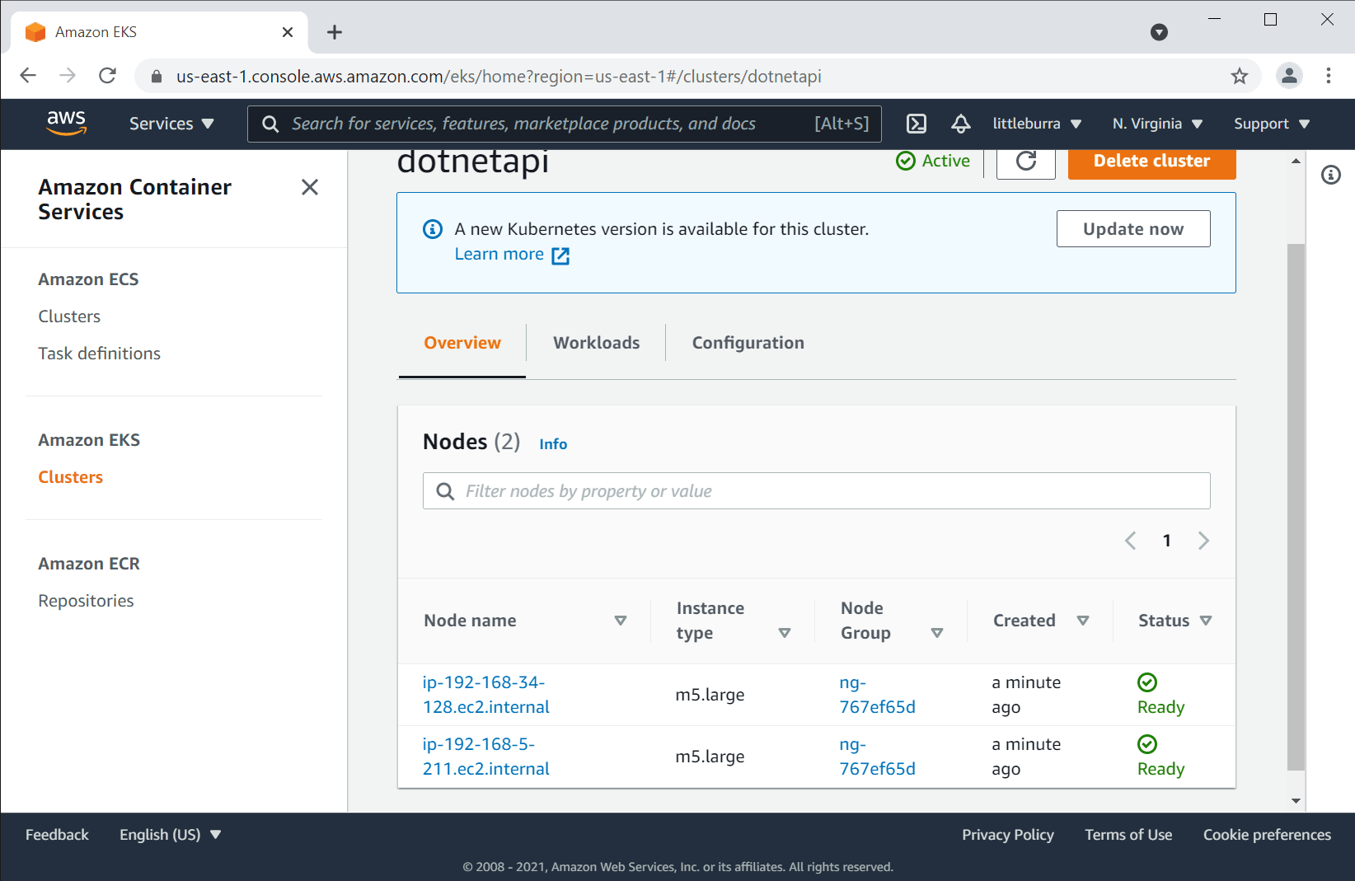The image size is (1355, 881).
Task: Open the N. Virginia region dropdown
Action: (x=1157, y=124)
